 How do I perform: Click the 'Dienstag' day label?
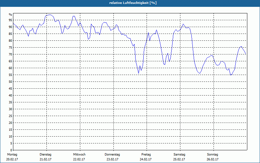pyautogui.click(x=45, y=155)
